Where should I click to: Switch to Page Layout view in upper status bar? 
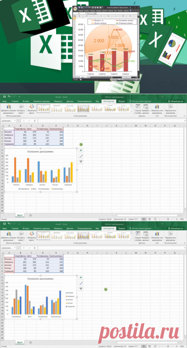pyautogui.click(x=149, y=219)
